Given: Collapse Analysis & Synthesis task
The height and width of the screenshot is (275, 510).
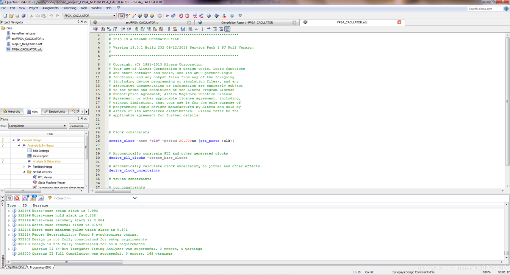Looking at the screenshot, I should [x=19, y=145].
